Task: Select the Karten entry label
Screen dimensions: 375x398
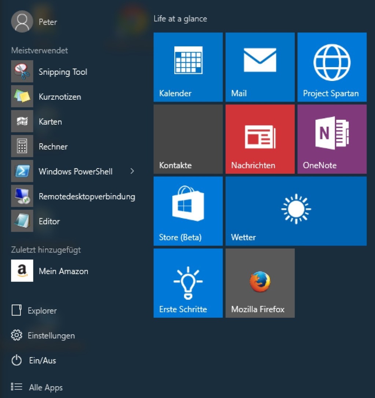Action: pyautogui.click(x=50, y=122)
